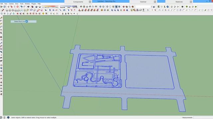
Task: Select Monochrome face style
Action: 119,7
